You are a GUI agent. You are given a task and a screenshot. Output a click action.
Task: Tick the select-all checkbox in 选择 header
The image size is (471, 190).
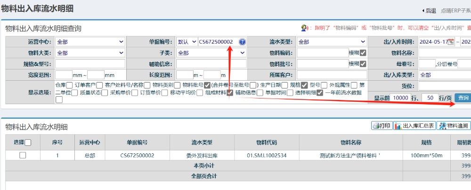[x=28, y=143]
